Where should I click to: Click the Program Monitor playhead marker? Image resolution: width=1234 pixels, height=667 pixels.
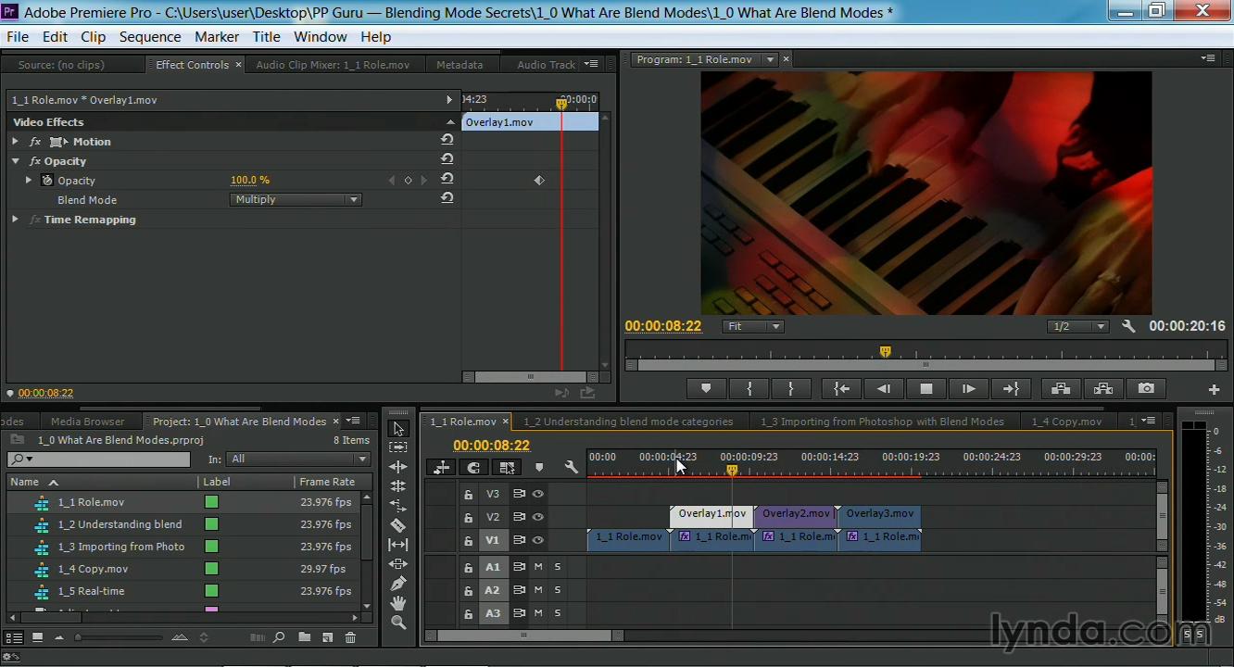pyautogui.click(x=885, y=351)
